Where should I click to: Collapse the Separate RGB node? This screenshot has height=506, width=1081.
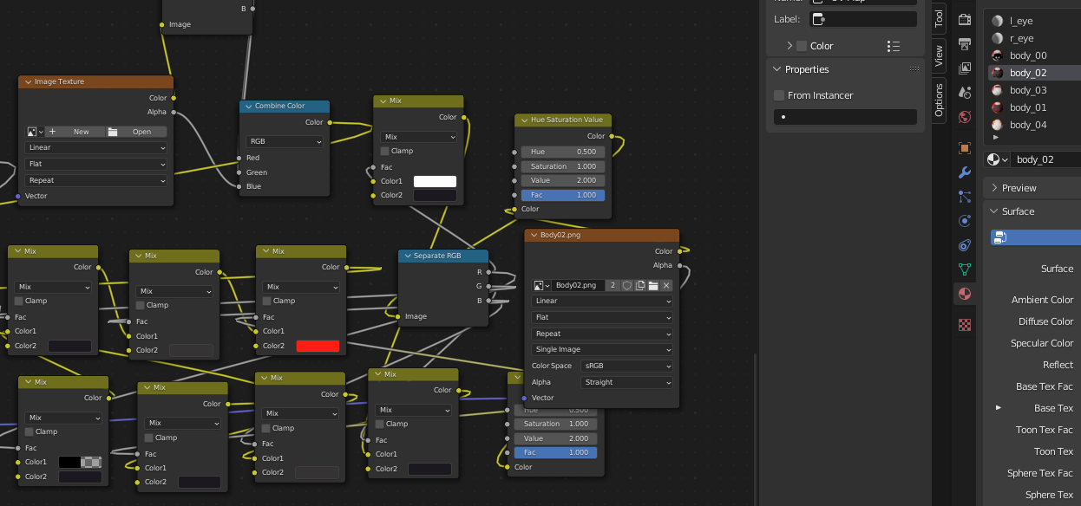tap(406, 256)
